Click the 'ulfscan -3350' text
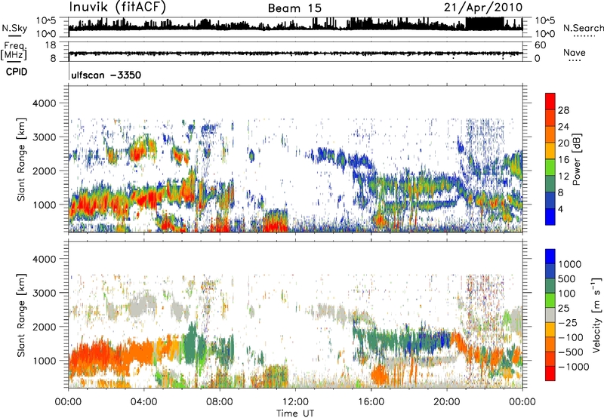Screen dimensions: 604x418 pyautogui.click(x=106, y=75)
